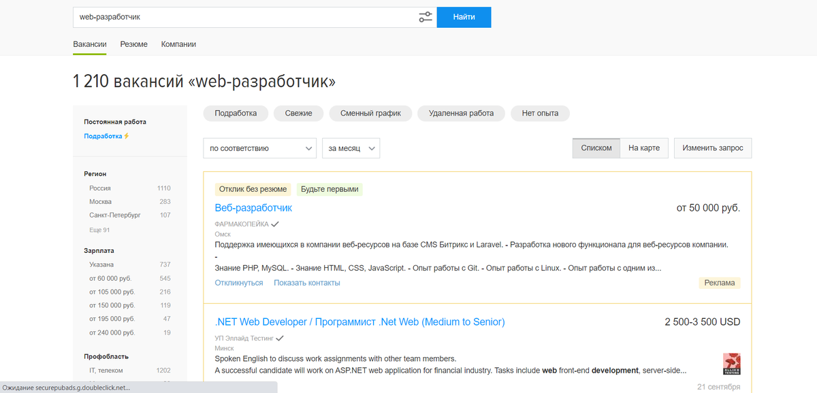Select the «На карте» view
The height and width of the screenshot is (393, 817).
tap(643, 148)
